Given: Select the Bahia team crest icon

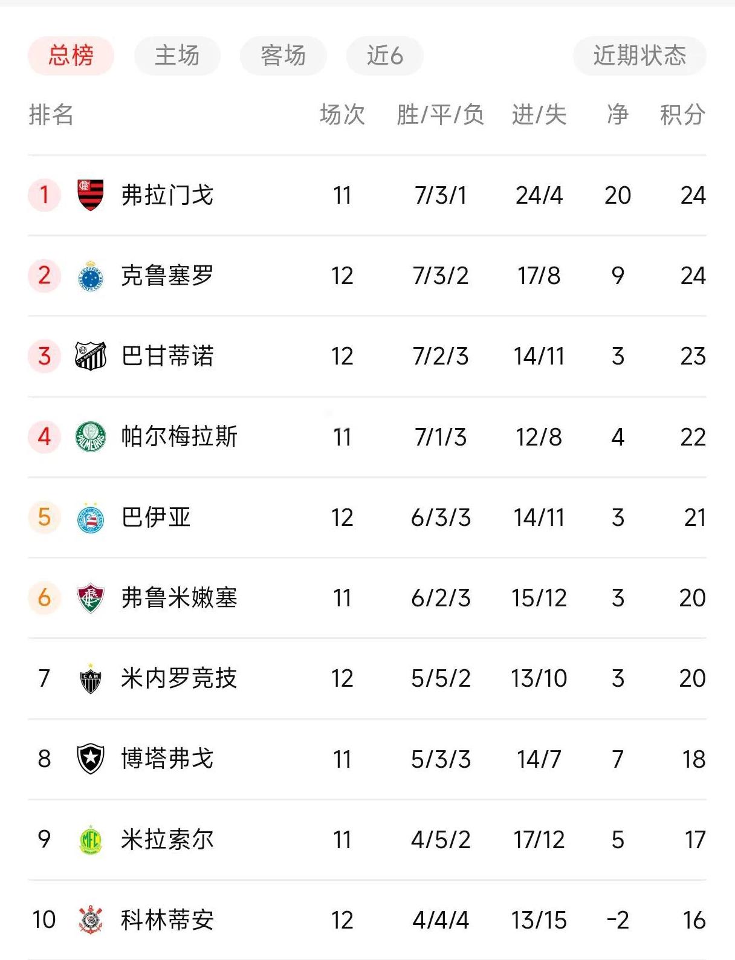Looking at the screenshot, I should point(91,517).
